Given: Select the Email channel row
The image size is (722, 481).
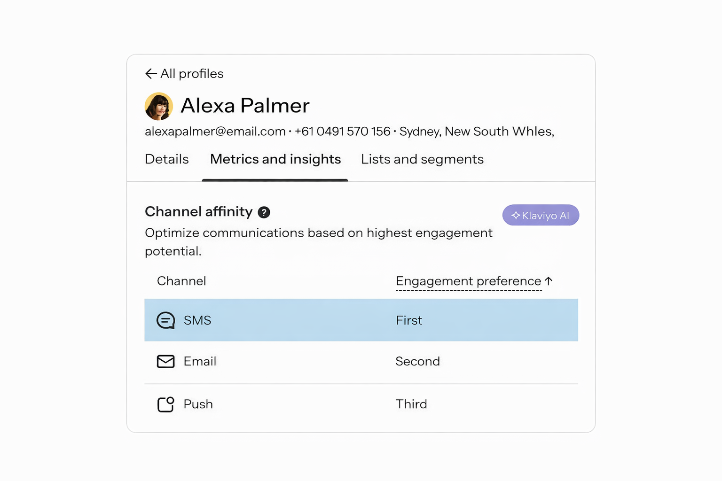Looking at the screenshot, I should tap(361, 361).
